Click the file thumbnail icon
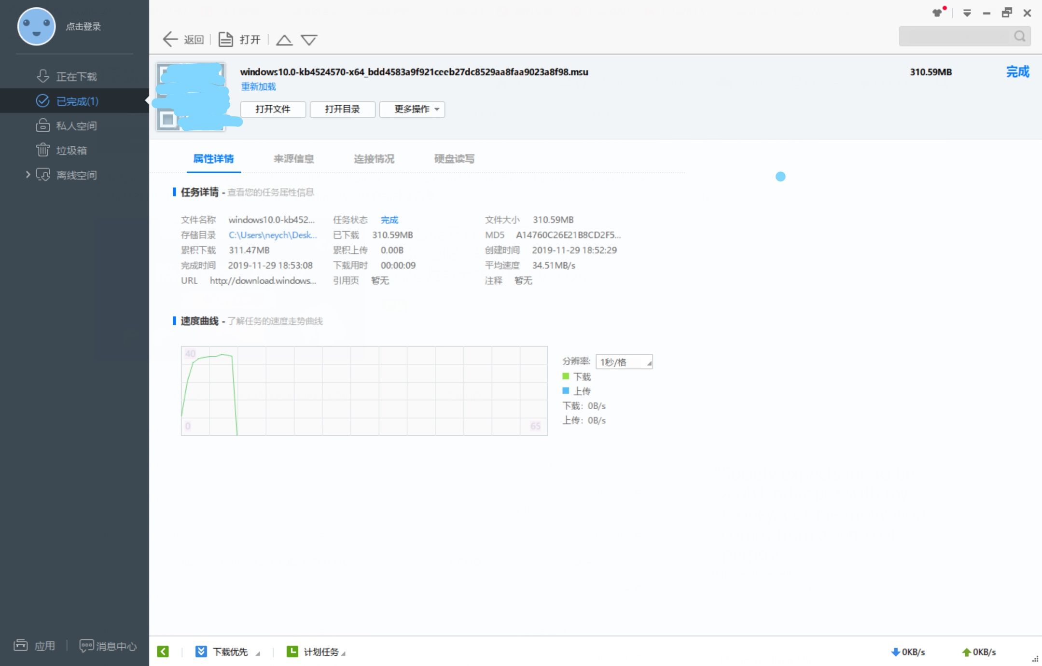Screen dimensions: 1042x666 [191, 97]
